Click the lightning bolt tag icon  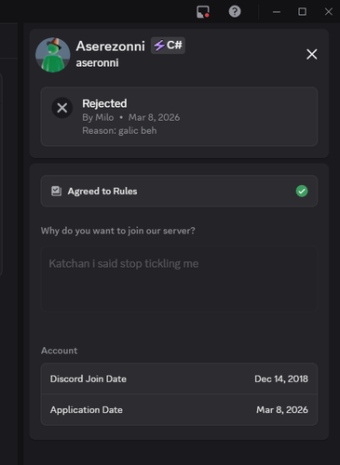pos(159,46)
